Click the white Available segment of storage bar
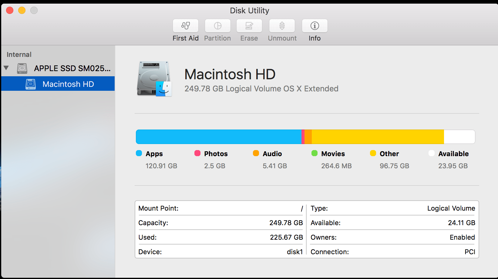The height and width of the screenshot is (279, 498). (459, 137)
